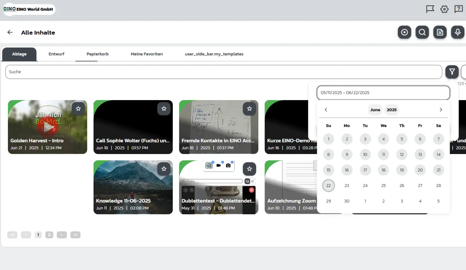
Task: Go back with the arrow icon
Action: point(10,32)
